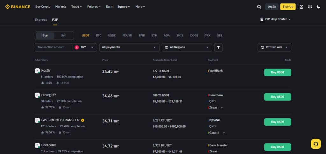Select the SOL coin tab
326x154 pixels.
pos(220,36)
